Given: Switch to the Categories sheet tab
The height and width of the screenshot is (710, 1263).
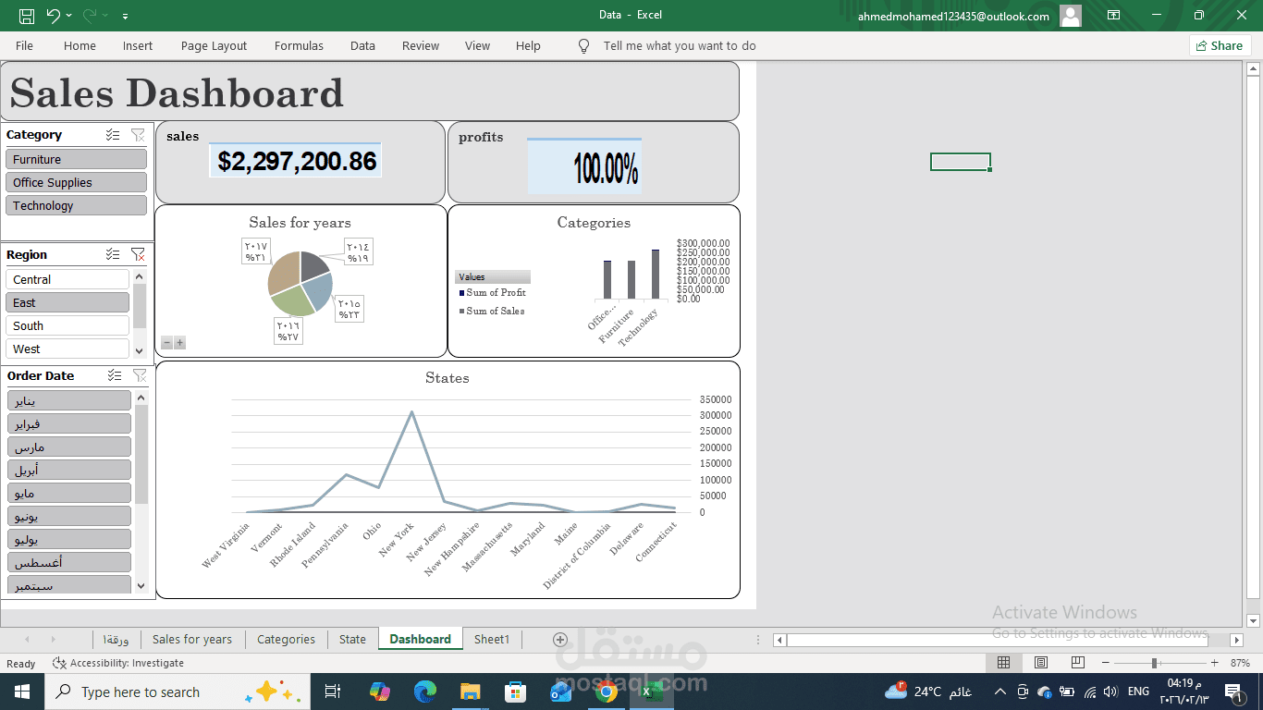Looking at the screenshot, I should click(286, 640).
